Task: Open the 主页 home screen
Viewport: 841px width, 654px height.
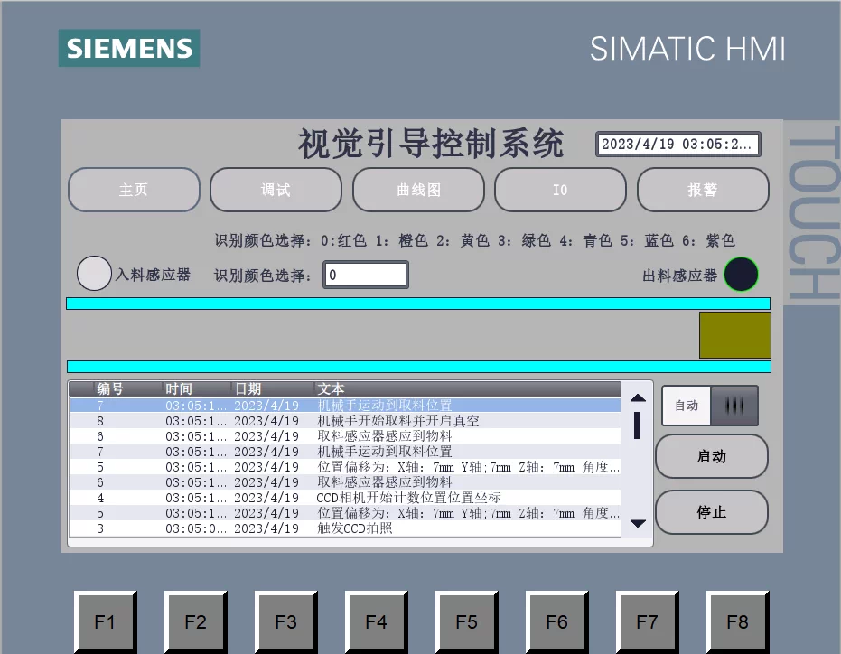Action: tap(134, 190)
